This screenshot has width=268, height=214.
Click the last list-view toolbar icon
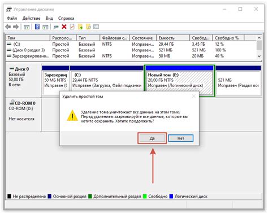pyautogui.click(x=96, y=27)
